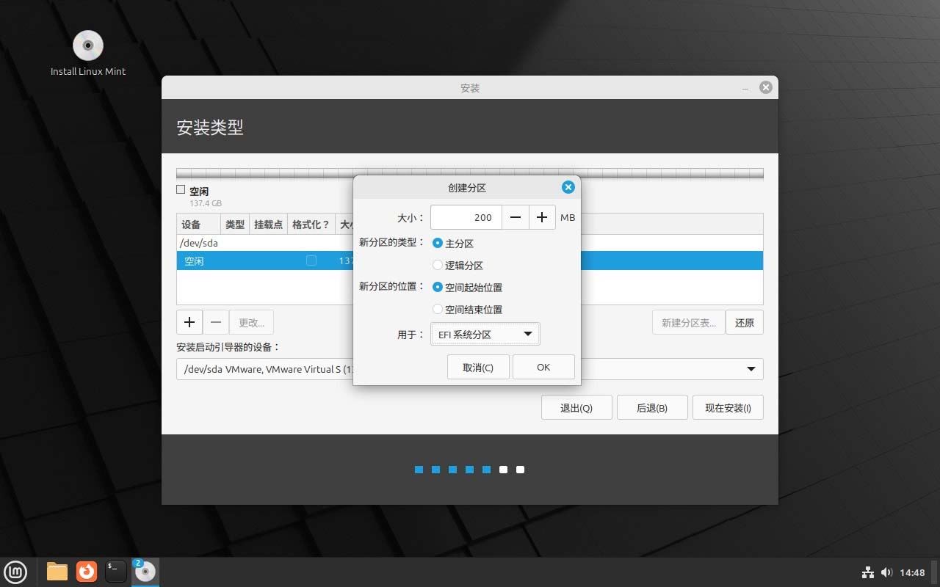The height and width of the screenshot is (587, 940).
Task: Increase partition size with the plus stepper
Action: (542, 217)
